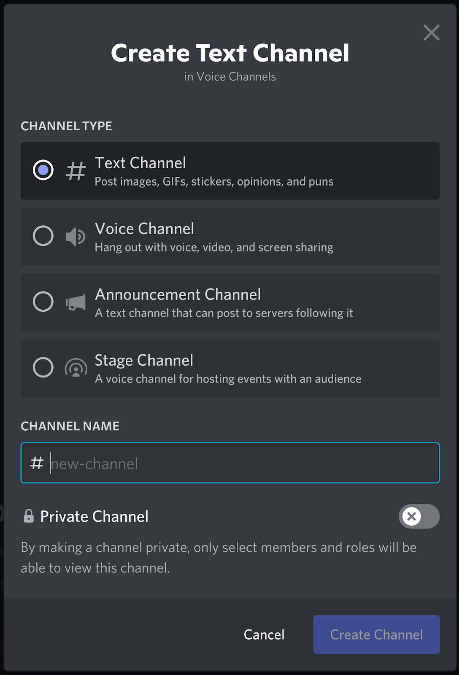Choose the Voice Channel option row
This screenshot has height=675, width=459.
229,236
